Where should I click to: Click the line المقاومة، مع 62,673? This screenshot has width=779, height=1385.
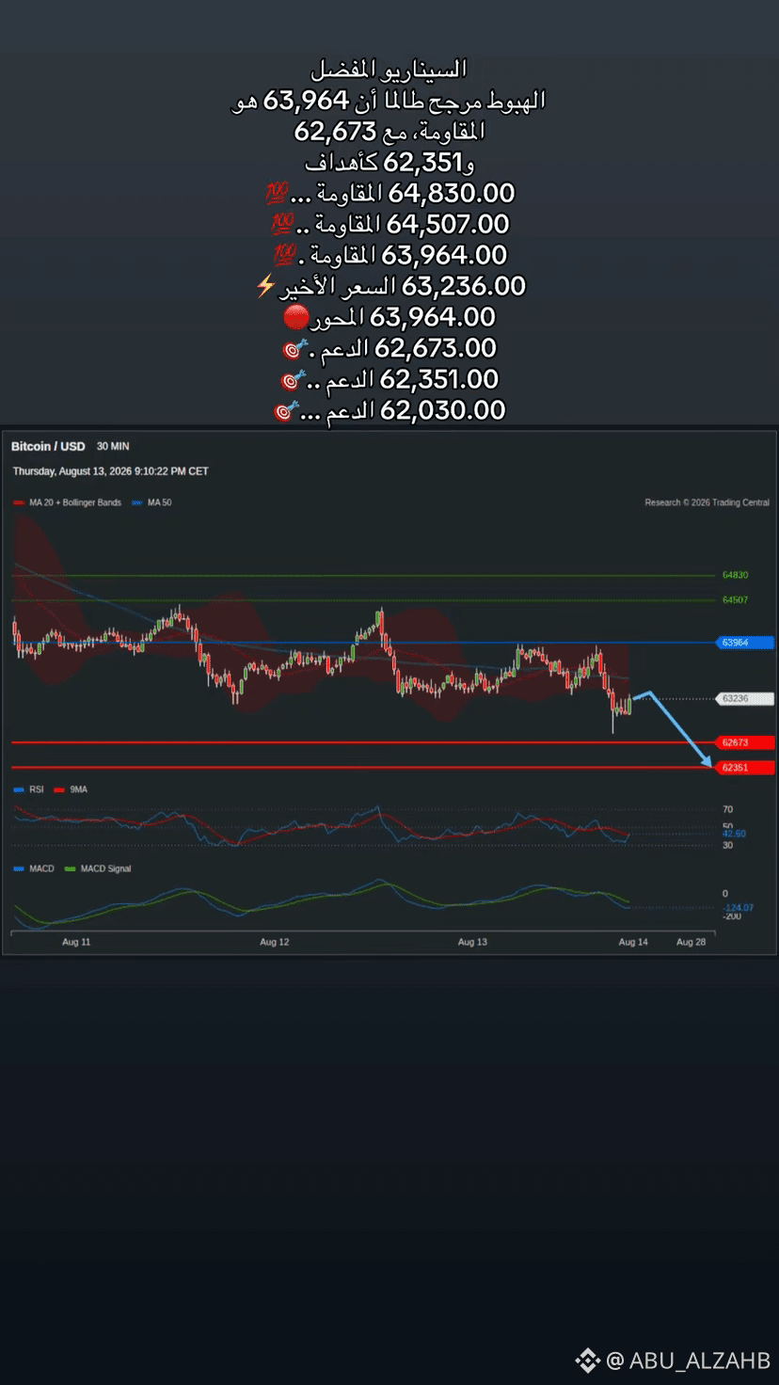pyautogui.click(x=389, y=131)
